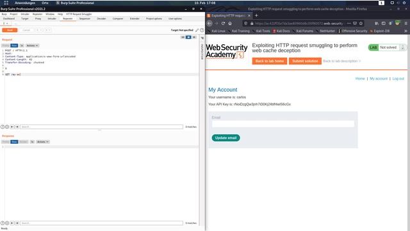The height and width of the screenshot is (231, 410).
Task: Open help icon beside response search bar
Action: tap(3, 223)
